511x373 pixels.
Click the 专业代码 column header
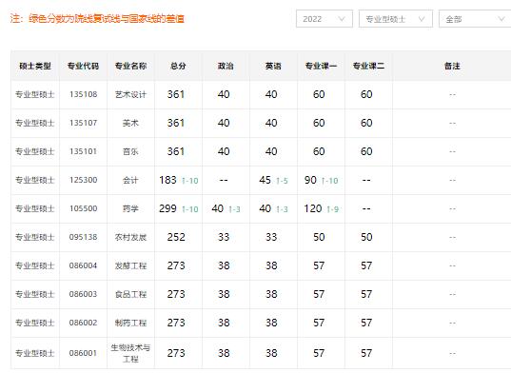pyautogui.click(x=83, y=66)
